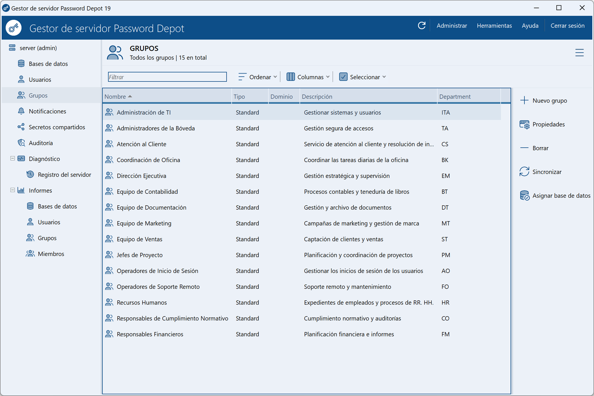
Task: Select the Jefes de Proyecto group
Action: point(302,255)
